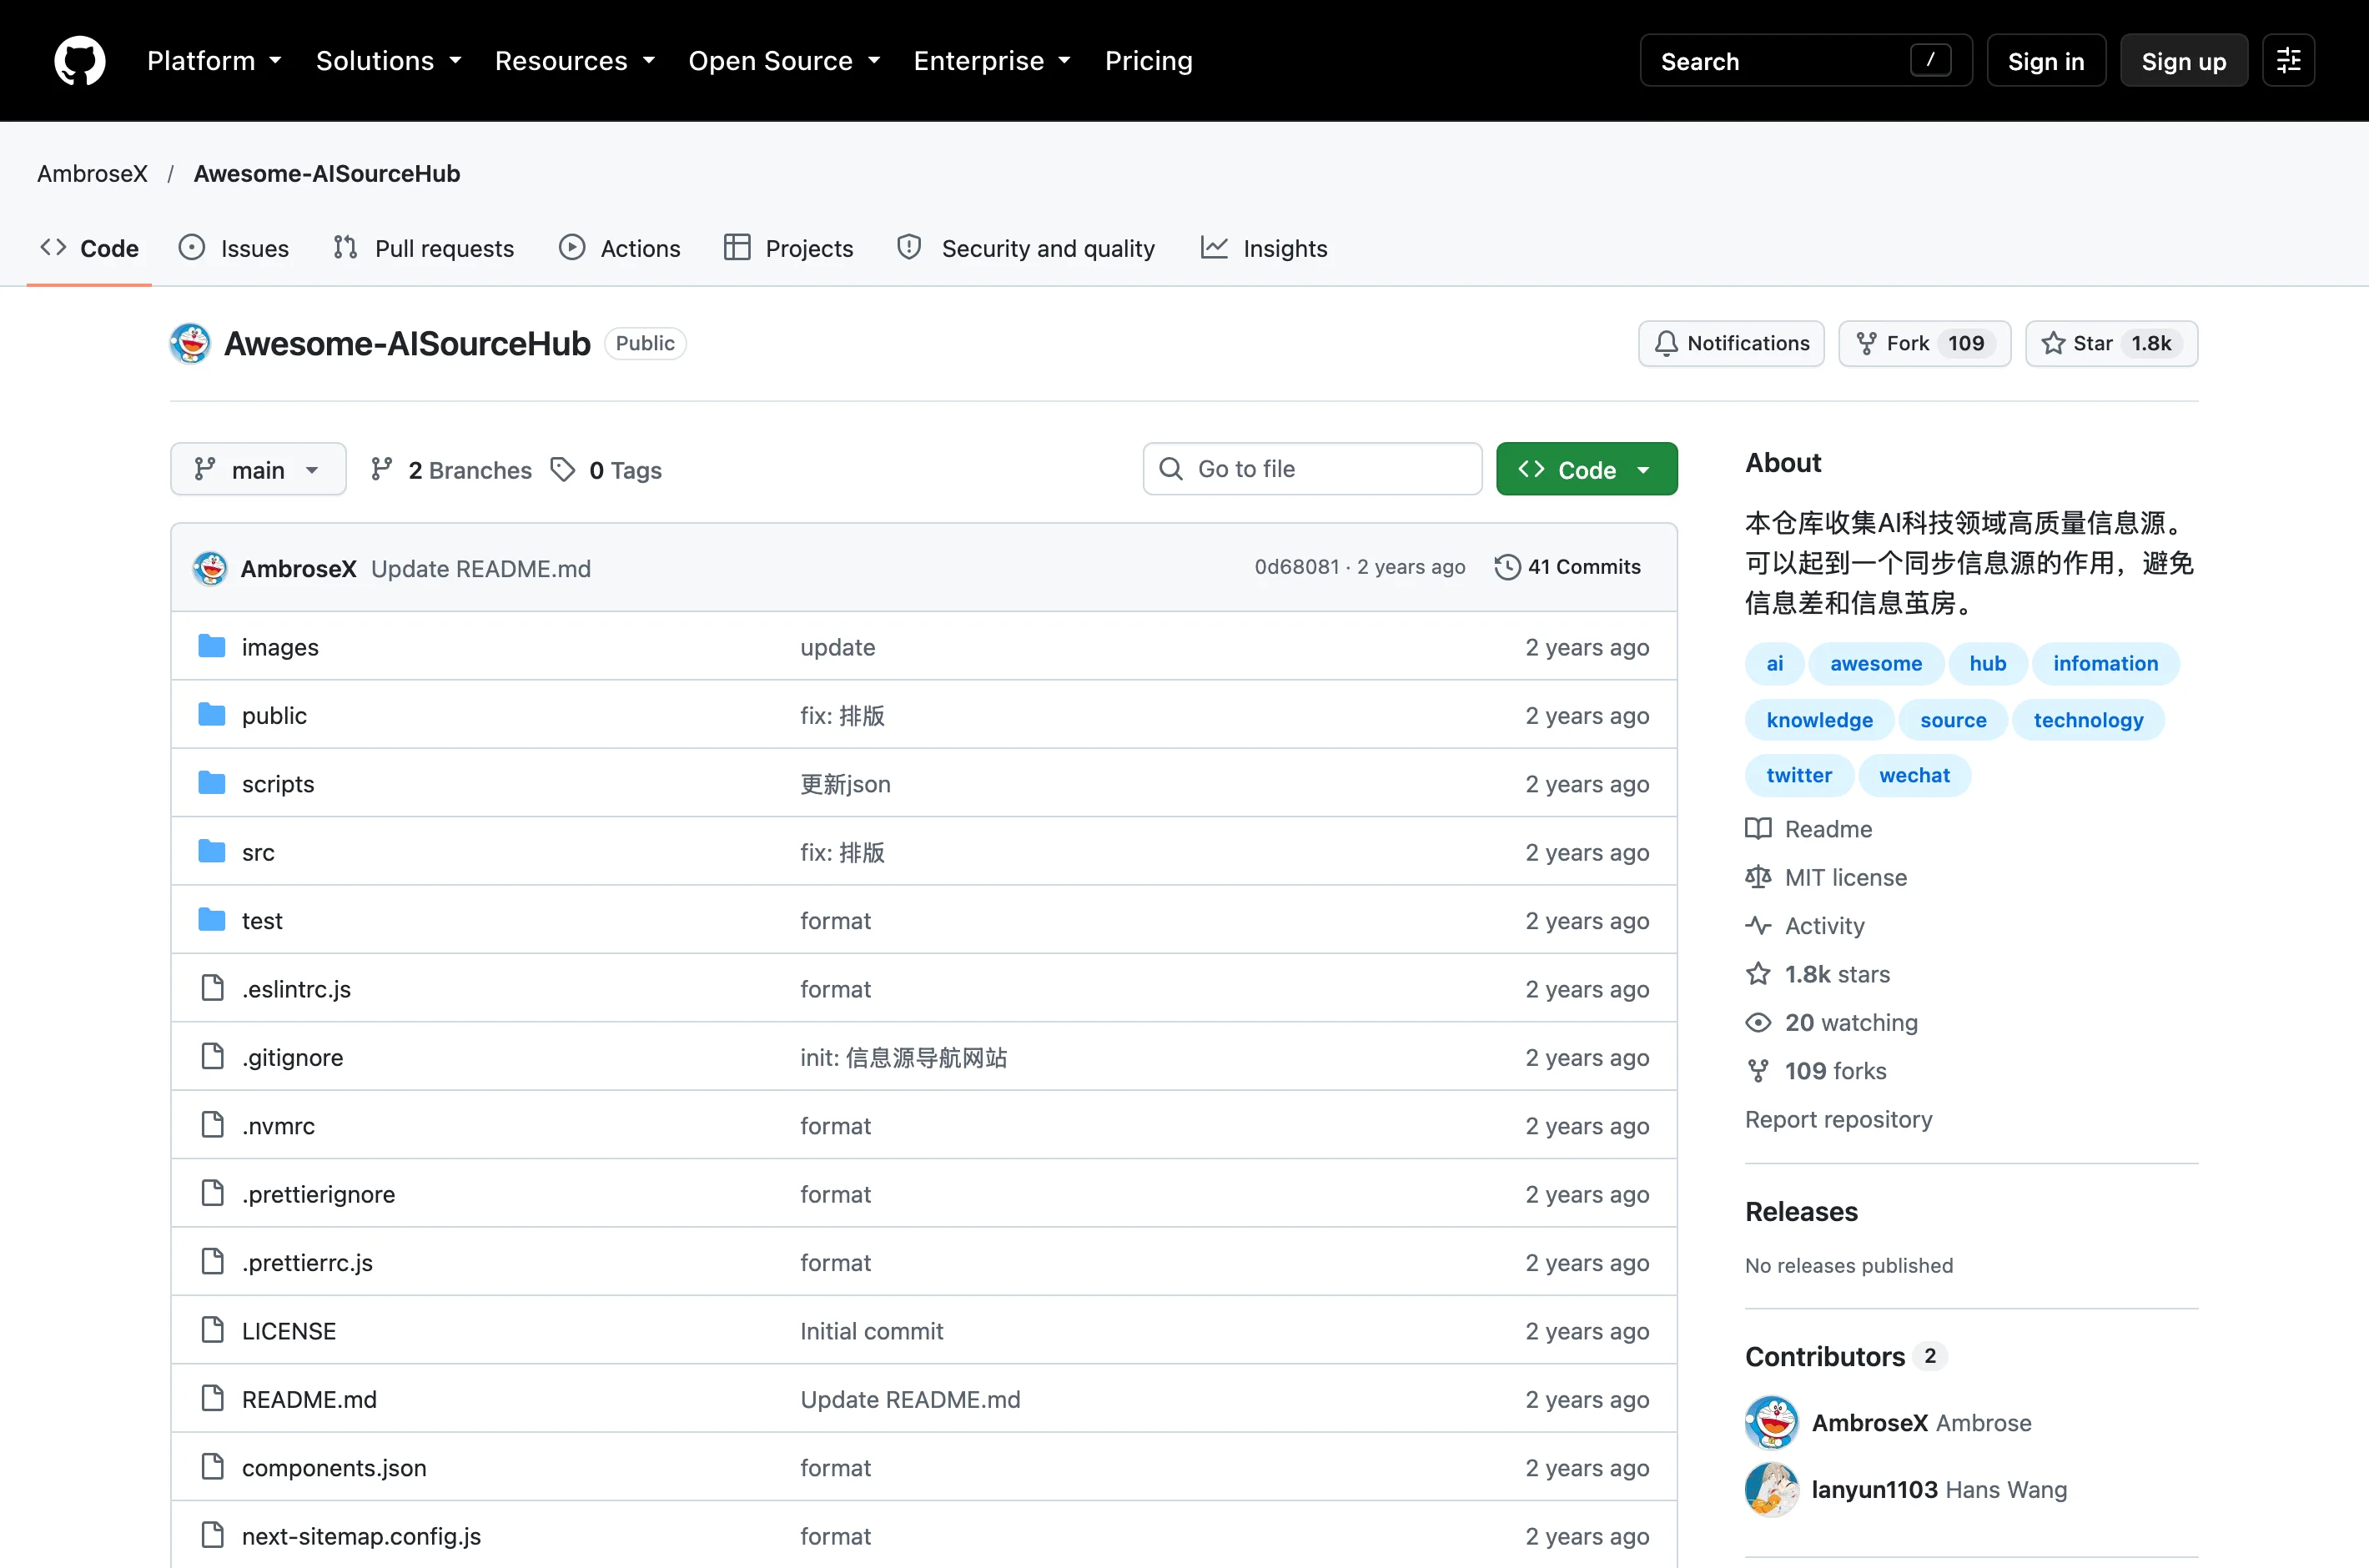Open the header settings sliders icon
Viewport: 2369px width, 1568px height.
pos(2288,61)
